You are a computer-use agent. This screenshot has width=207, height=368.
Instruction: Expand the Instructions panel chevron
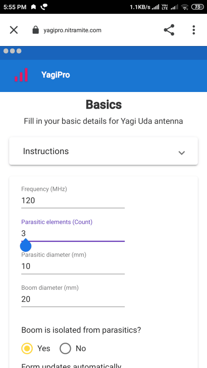click(182, 153)
